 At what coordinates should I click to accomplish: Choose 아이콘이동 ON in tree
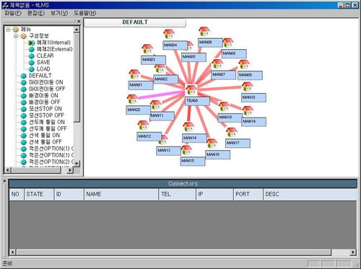coord(45,82)
